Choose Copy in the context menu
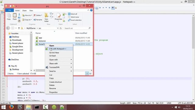The image size is (195, 110). pyautogui.click(x=59, y=78)
